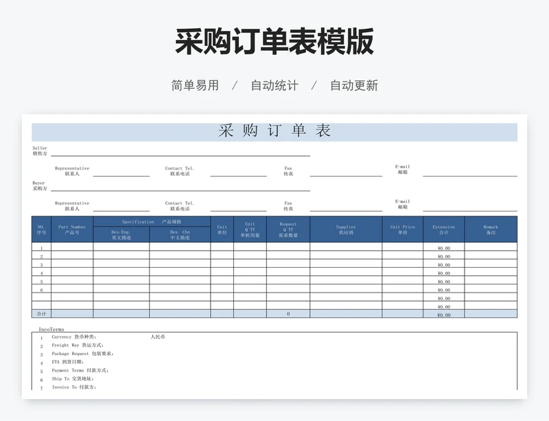Click the 采购订单表模版 main heading
Screen dimensions: 549x421
click(x=274, y=42)
